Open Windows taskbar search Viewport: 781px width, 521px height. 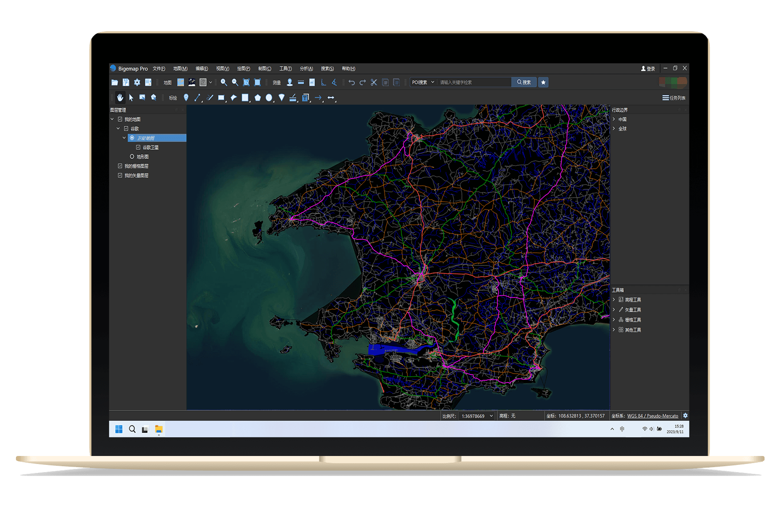tap(132, 429)
